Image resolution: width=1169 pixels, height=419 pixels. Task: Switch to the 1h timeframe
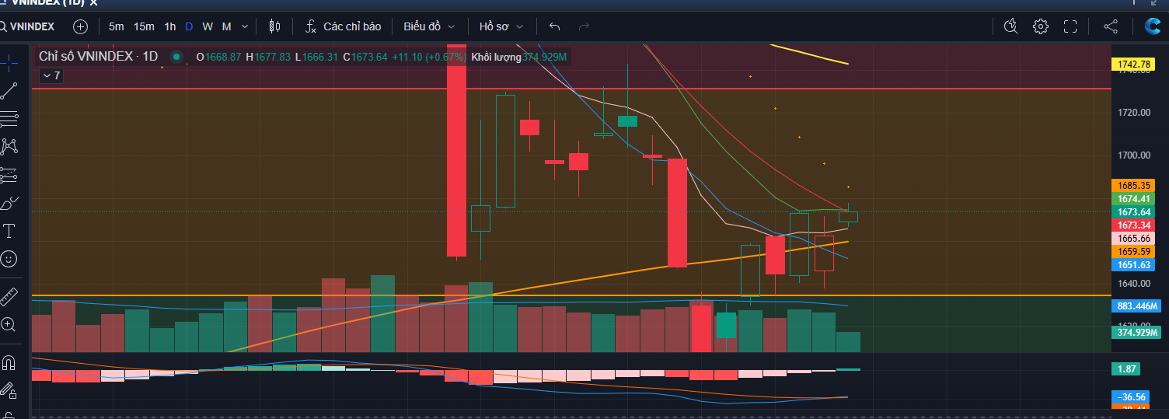pyautogui.click(x=169, y=26)
